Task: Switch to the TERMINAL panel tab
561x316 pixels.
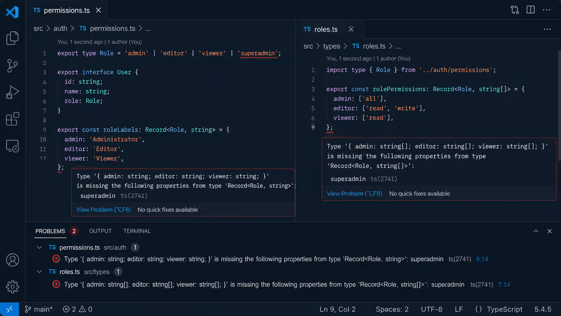Action: [x=137, y=231]
